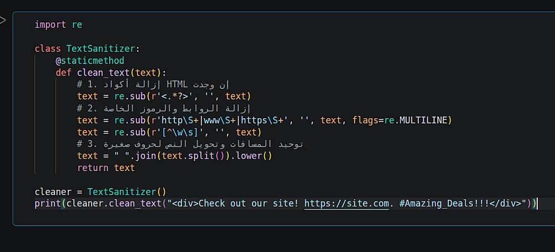Click the 'class' keyword
This screenshot has width=555, height=252.
tap(48, 49)
